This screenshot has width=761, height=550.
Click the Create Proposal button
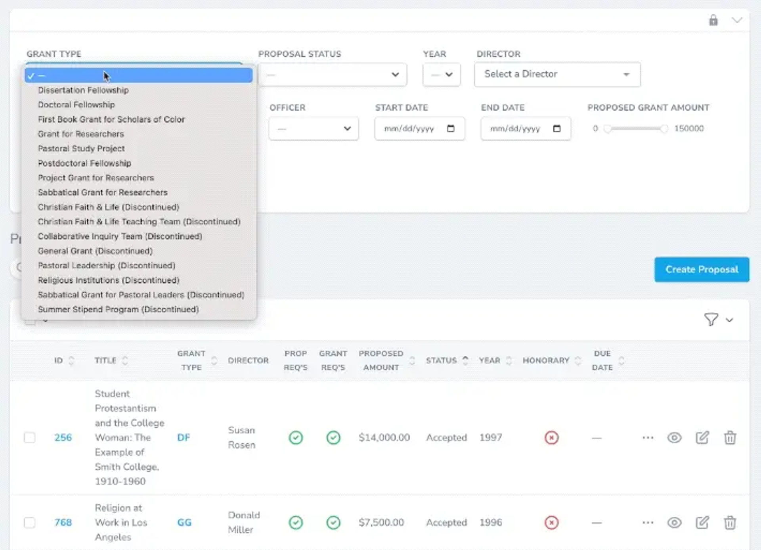click(701, 270)
